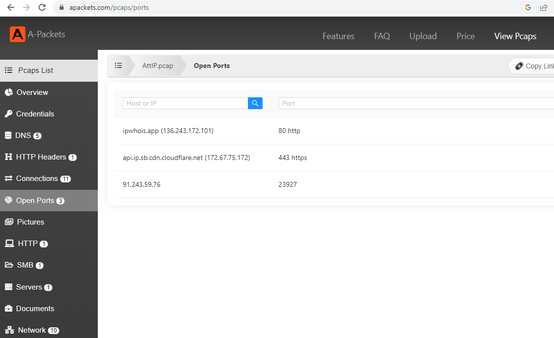Select api.ip.sb.cdn.cloudflare.net host entry
Image resolution: width=554 pixels, height=338 pixels.
pos(186,158)
